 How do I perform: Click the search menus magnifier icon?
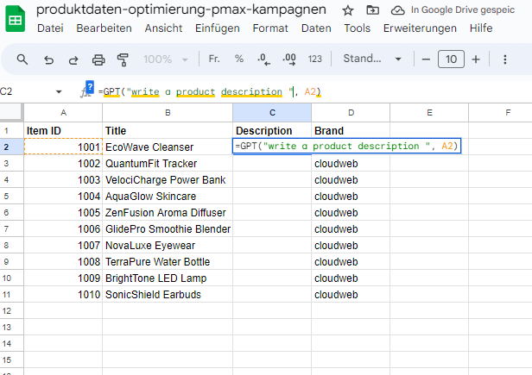(22, 59)
